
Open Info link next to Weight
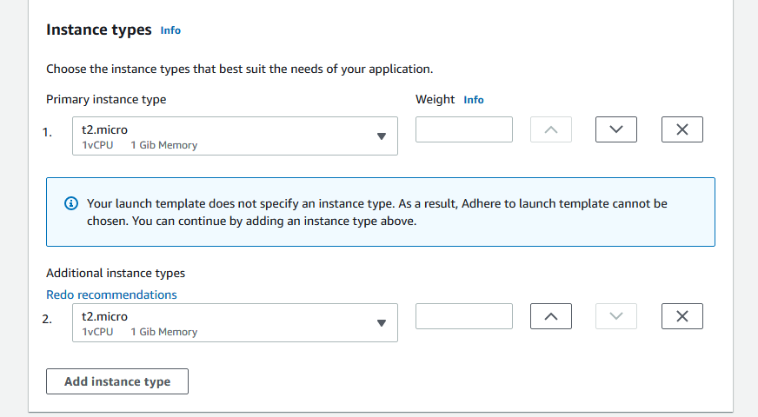pyautogui.click(x=474, y=100)
